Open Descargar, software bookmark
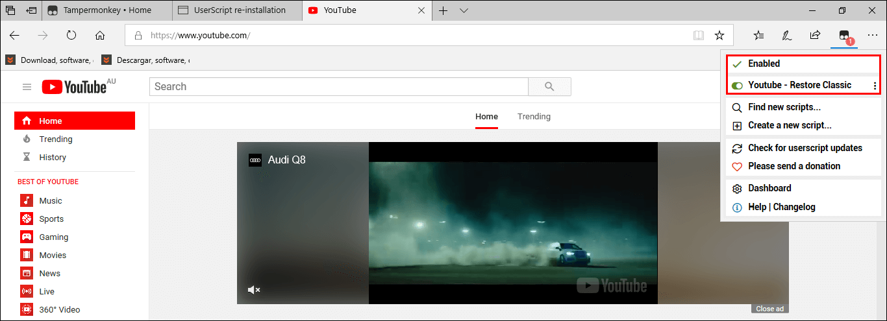Screen dimensions: 887x321 point(146,60)
